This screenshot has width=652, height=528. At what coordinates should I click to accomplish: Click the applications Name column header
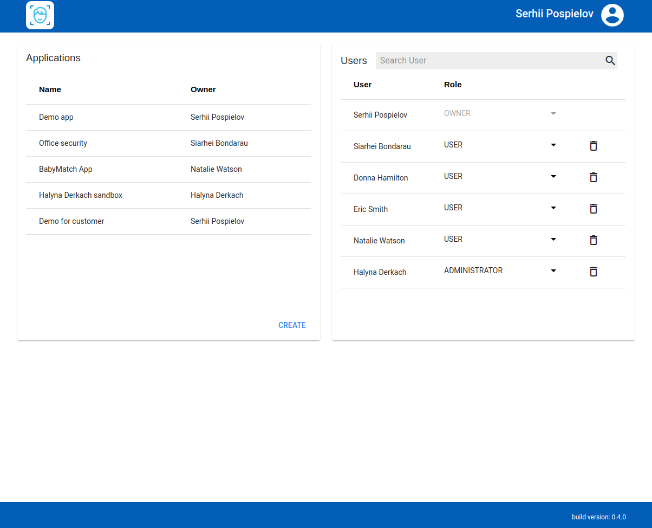point(50,89)
